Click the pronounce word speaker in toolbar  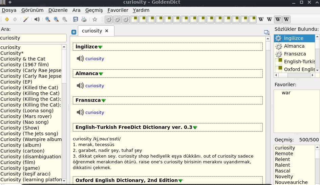[x=37, y=20]
